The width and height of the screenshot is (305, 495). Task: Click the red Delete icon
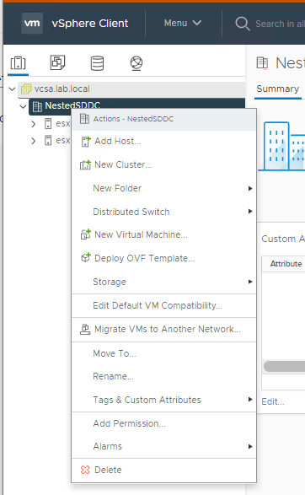click(x=85, y=470)
